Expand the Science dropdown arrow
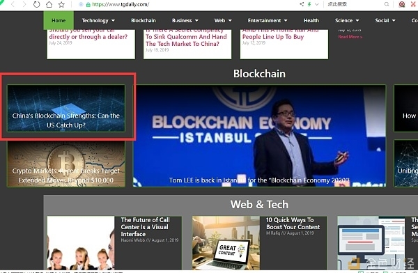Image resolution: width=418 pixels, height=273 pixels. (x=357, y=20)
